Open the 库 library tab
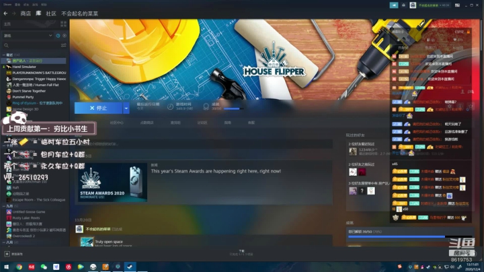 pos(38,13)
